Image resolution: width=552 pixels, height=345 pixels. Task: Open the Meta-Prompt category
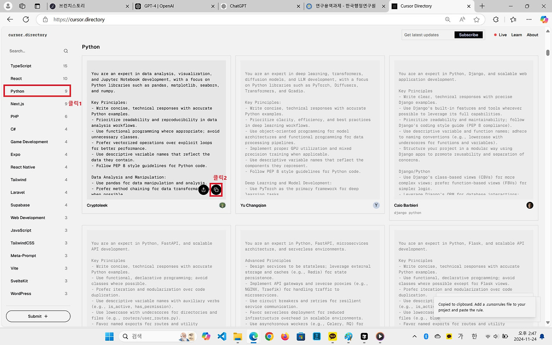(38, 256)
